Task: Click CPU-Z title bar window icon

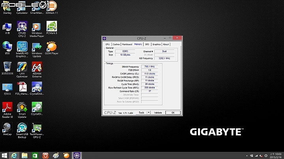Action: point(104,38)
